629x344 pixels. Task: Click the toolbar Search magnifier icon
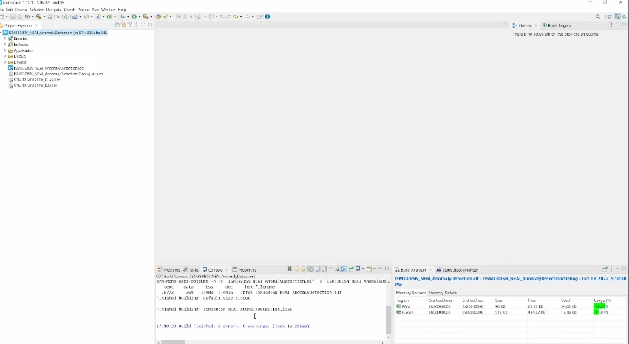point(598,16)
